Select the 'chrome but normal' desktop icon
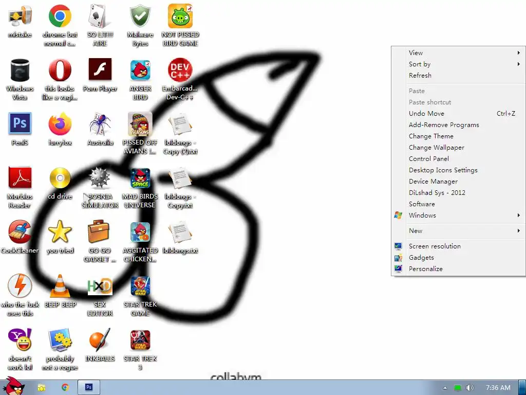This screenshot has height=395, width=526. tap(60, 25)
